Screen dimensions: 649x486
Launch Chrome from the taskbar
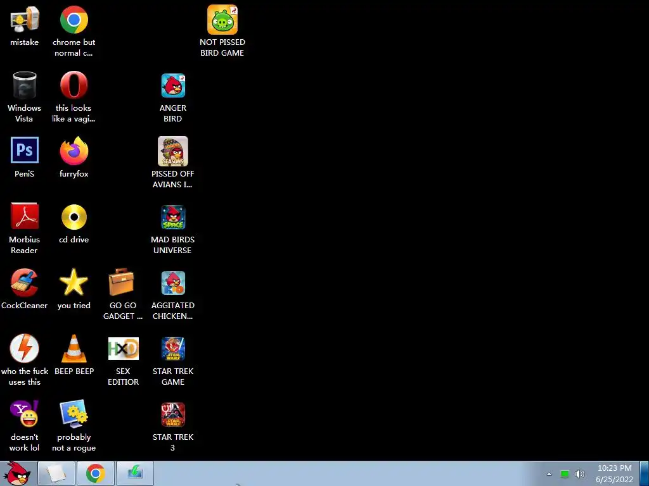(x=96, y=473)
